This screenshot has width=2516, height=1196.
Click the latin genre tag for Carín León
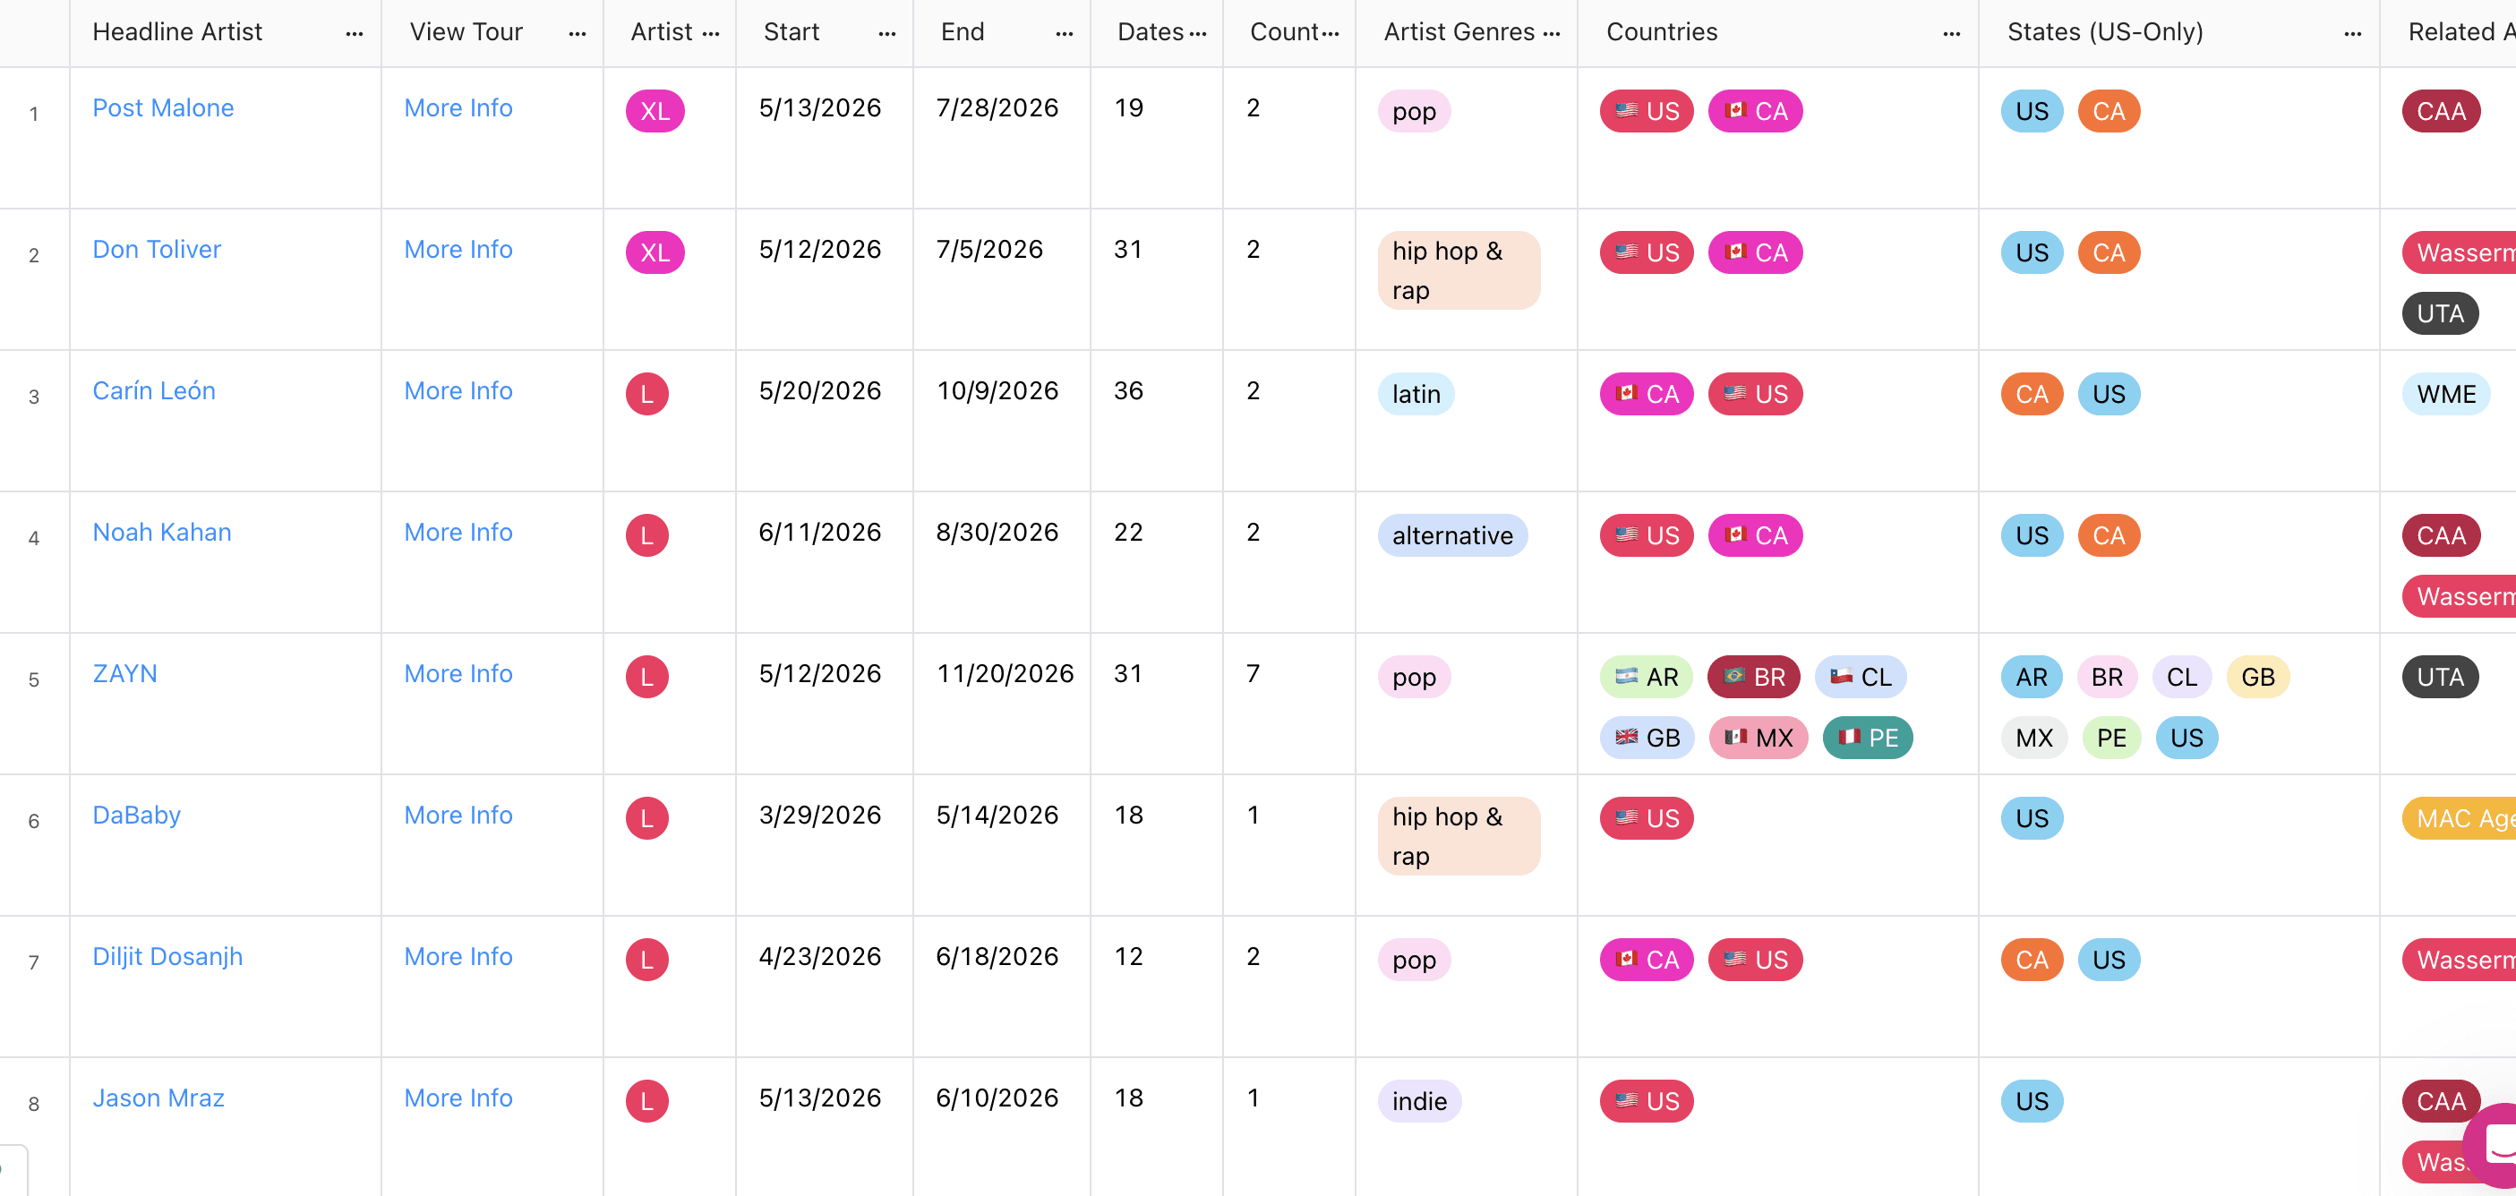point(1416,395)
